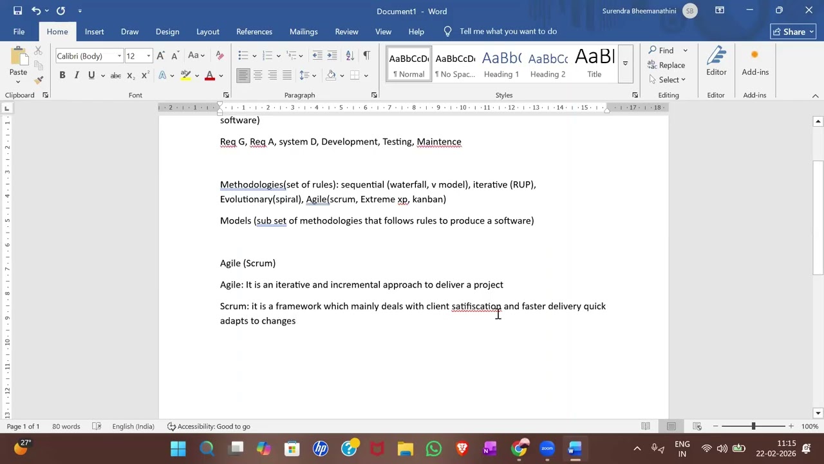Image resolution: width=824 pixels, height=464 pixels.
Task: Apply the Heading 1 style
Action: (x=501, y=64)
